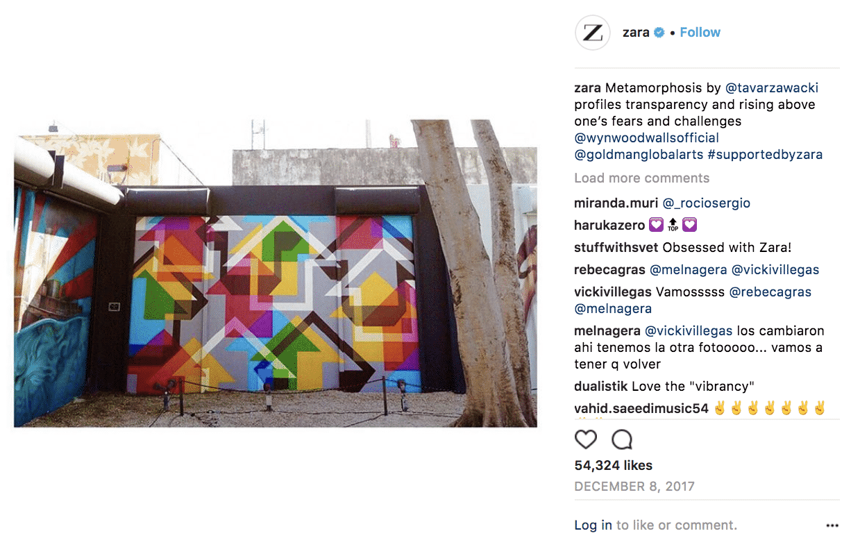Viewport: 860px width, 547px height.
Task: Open the three-dot more options menu
Action: pyautogui.click(x=832, y=525)
